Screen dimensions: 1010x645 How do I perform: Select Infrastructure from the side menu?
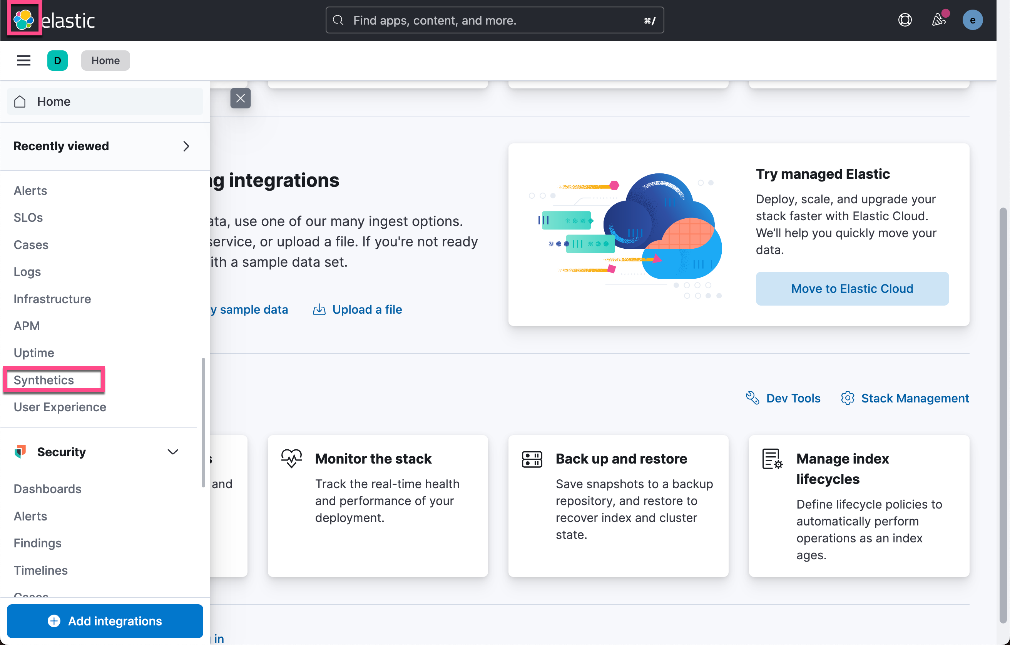click(x=52, y=299)
